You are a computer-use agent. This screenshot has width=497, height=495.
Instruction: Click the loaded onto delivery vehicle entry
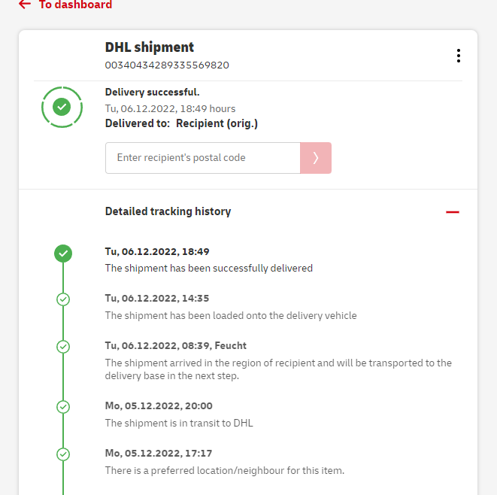pos(231,315)
